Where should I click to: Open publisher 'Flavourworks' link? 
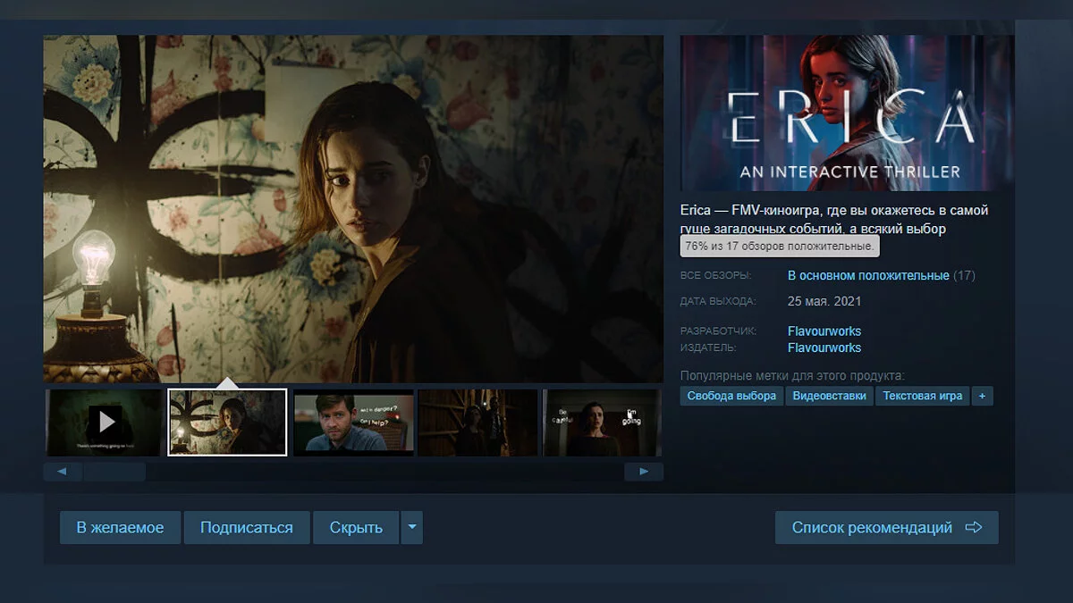click(824, 348)
